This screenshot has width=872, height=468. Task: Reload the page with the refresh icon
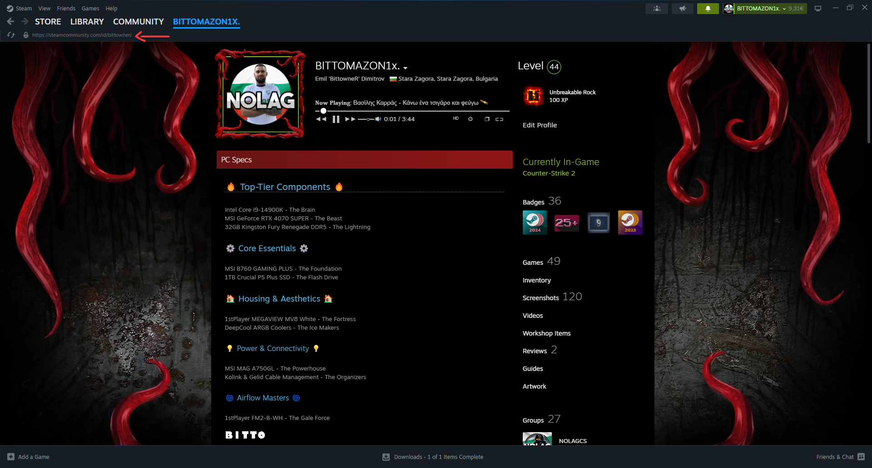pyautogui.click(x=11, y=35)
